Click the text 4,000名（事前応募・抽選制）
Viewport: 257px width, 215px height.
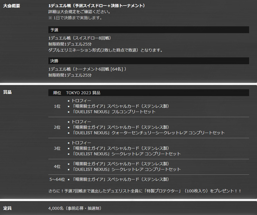pos(75,208)
